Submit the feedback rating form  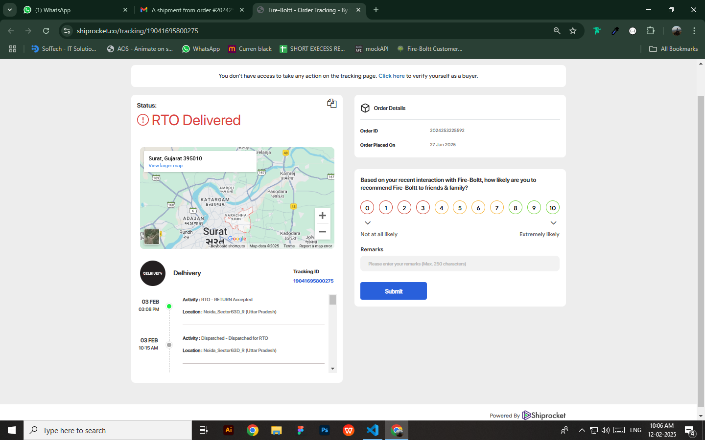[x=393, y=291]
